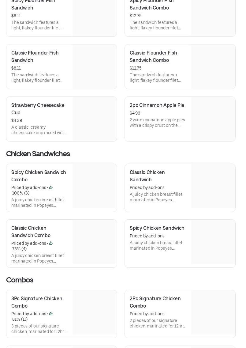Select the Classic Chicken Sandwich title

click(147, 176)
